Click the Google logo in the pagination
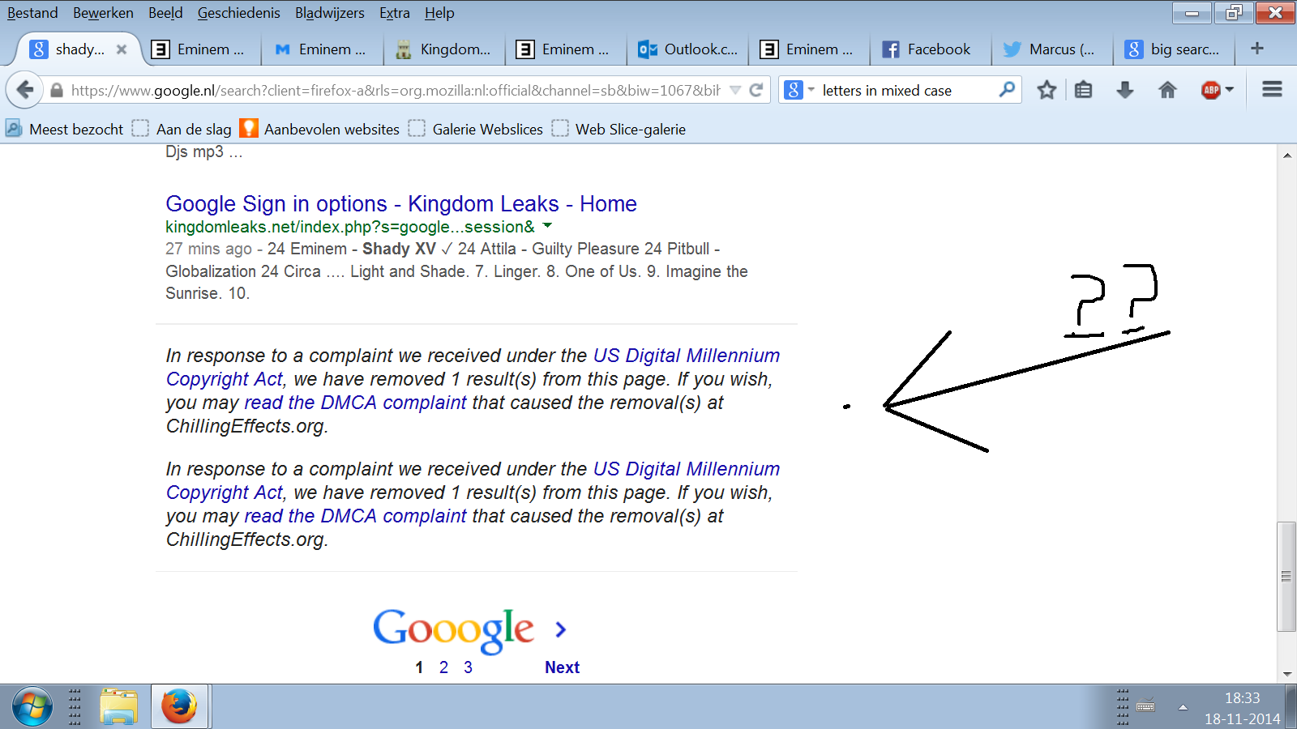The width and height of the screenshot is (1297, 729). click(453, 629)
